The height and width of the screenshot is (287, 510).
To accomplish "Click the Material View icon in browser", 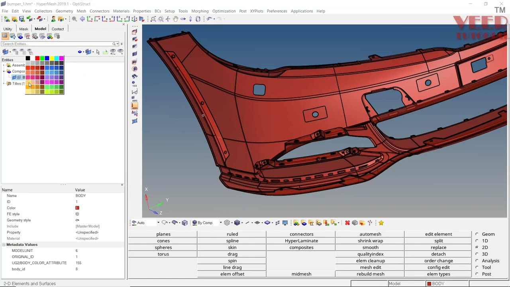I will [27, 36].
